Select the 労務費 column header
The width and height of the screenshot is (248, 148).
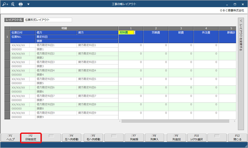(156, 37)
